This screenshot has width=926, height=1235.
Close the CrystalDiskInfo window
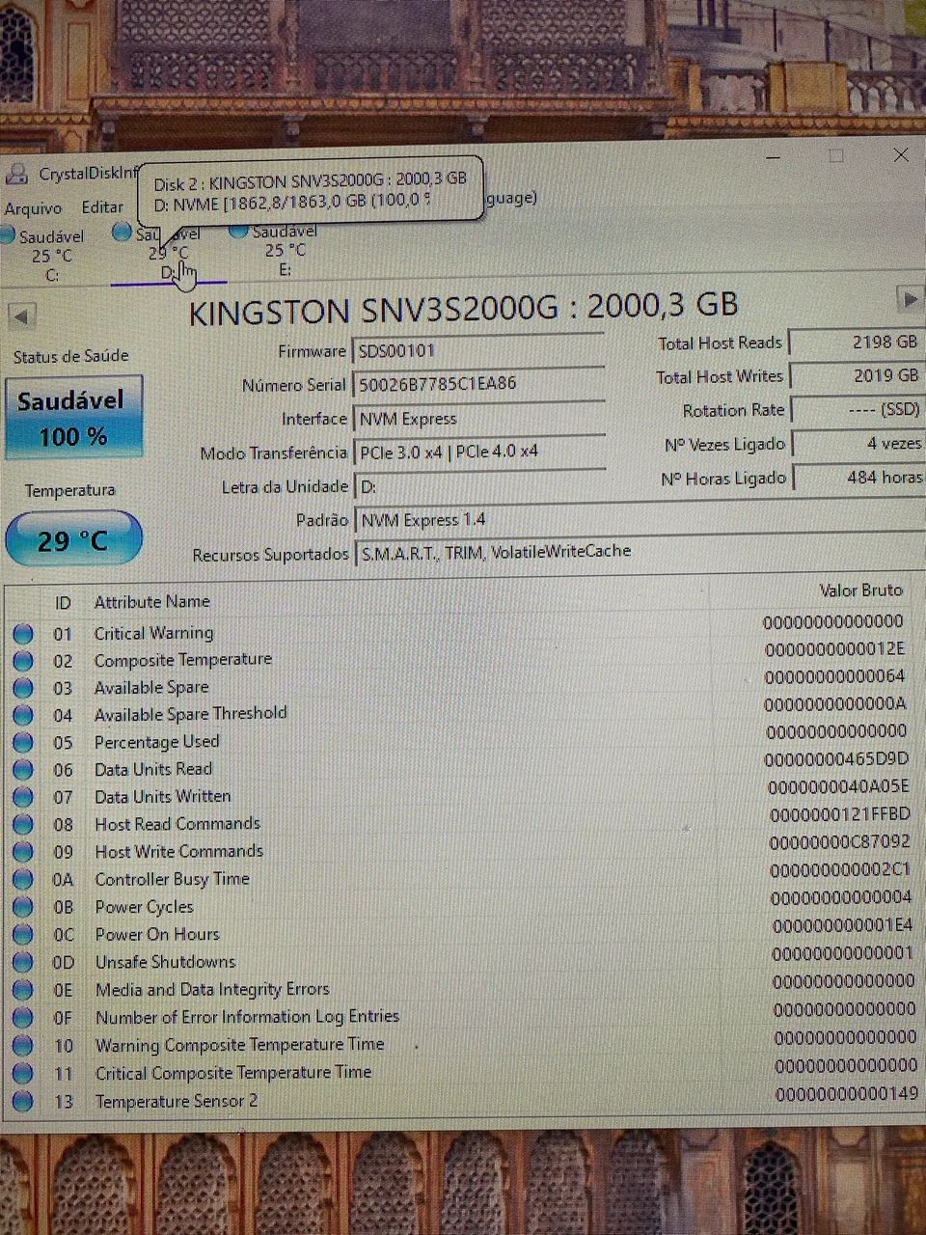(901, 154)
